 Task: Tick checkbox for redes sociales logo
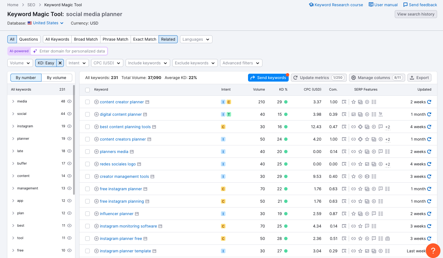[87, 164]
